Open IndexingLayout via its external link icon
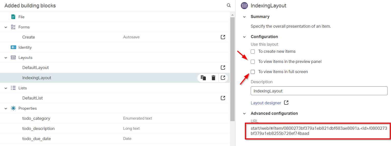 pos(223,78)
